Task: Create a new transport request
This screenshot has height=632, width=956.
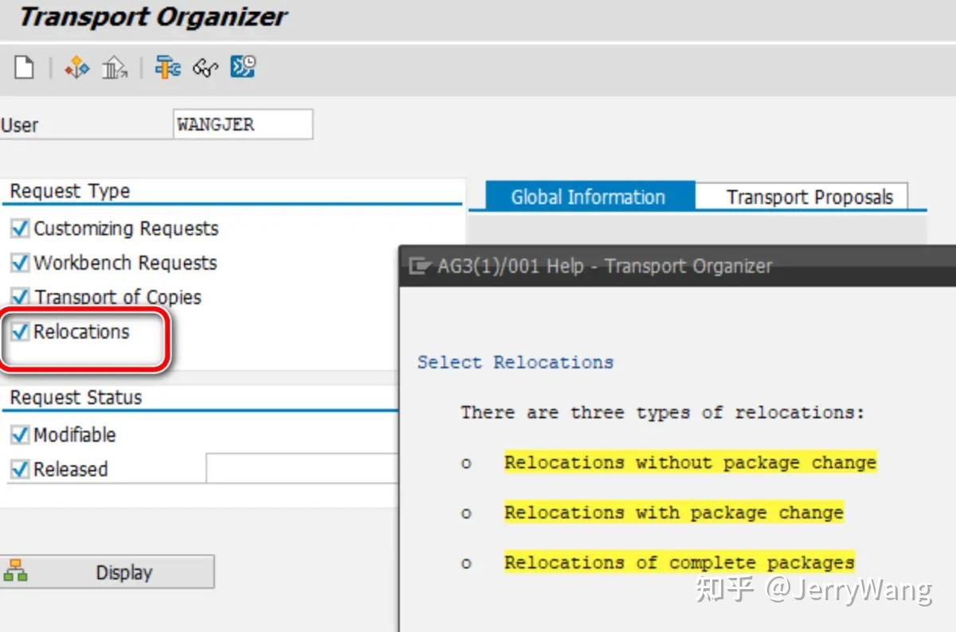Action: point(24,68)
